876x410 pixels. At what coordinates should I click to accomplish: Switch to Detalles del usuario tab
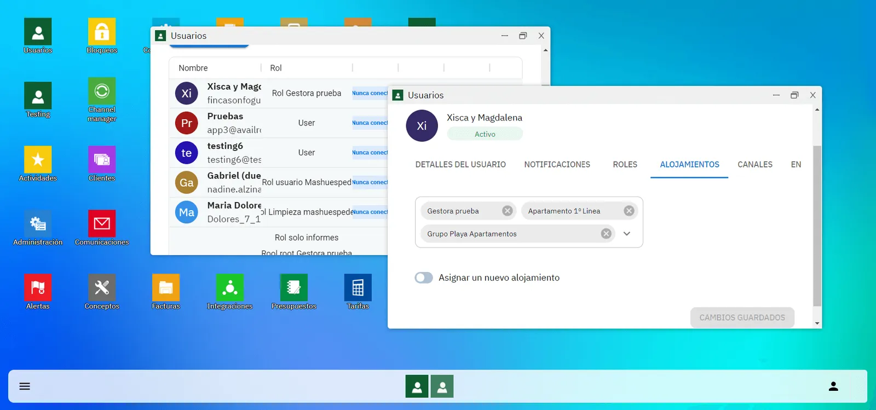tap(460, 164)
